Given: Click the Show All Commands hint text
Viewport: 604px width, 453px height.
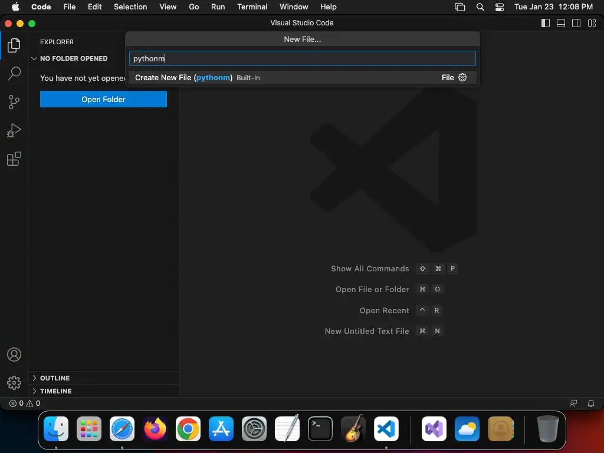Looking at the screenshot, I should (370, 268).
